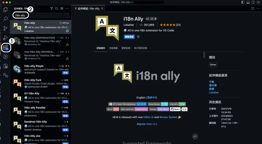Click the 解除安裝 uninstall button

[x=129, y=37]
